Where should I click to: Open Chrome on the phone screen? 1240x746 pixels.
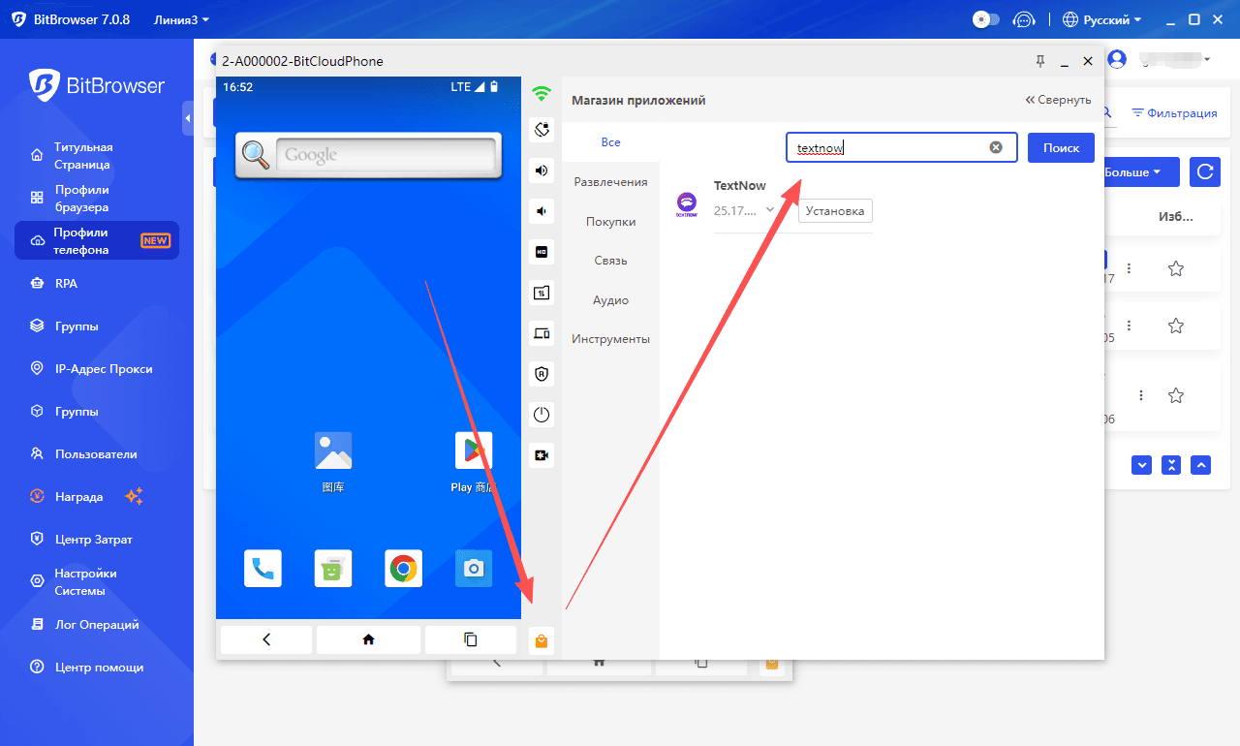[403, 569]
